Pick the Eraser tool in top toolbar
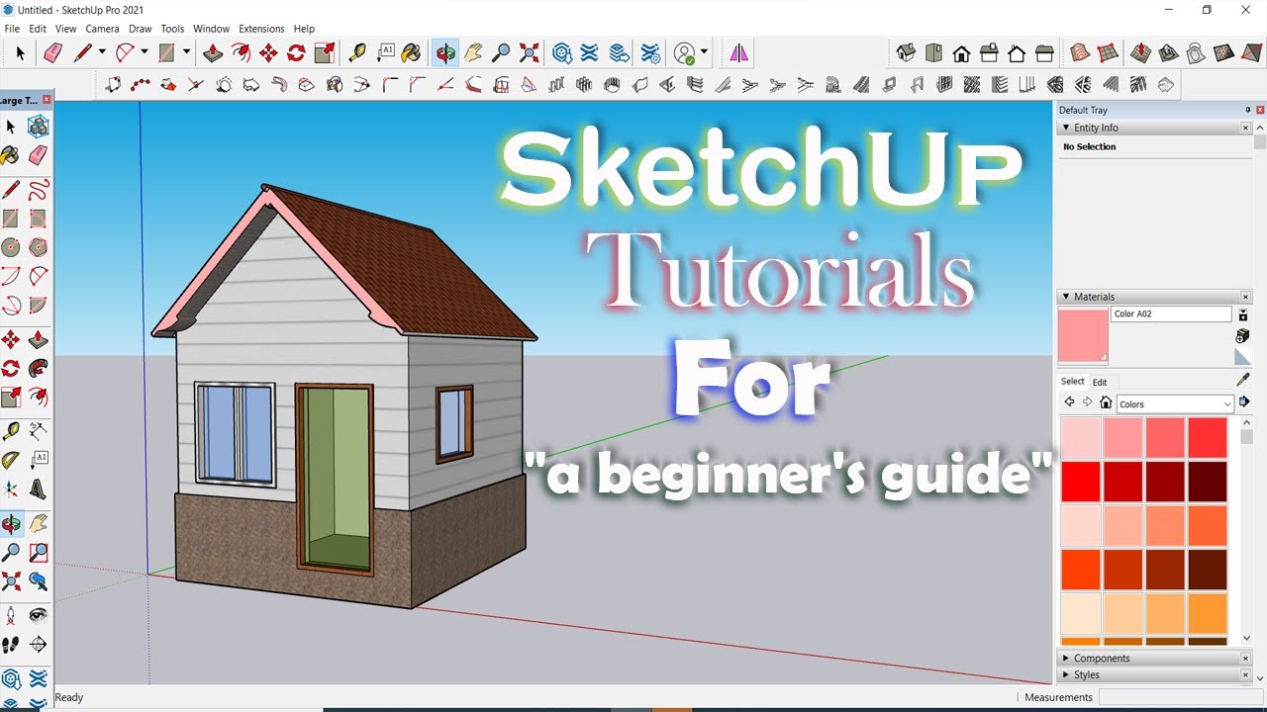1267x712 pixels. tap(53, 53)
